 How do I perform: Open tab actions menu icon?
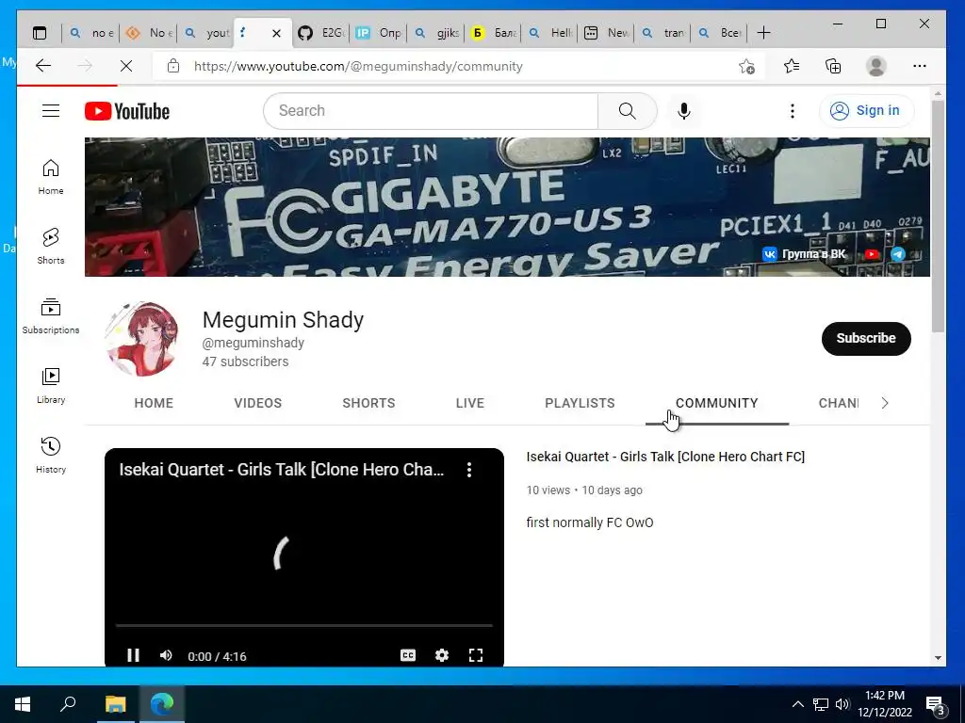pyautogui.click(x=40, y=33)
